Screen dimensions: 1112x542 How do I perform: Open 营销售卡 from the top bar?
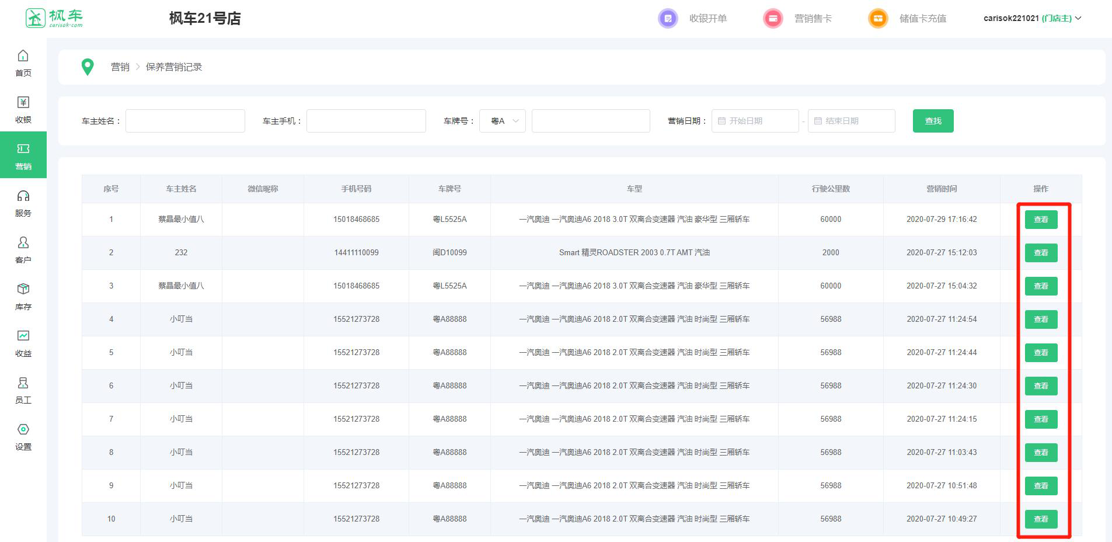point(813,19)
